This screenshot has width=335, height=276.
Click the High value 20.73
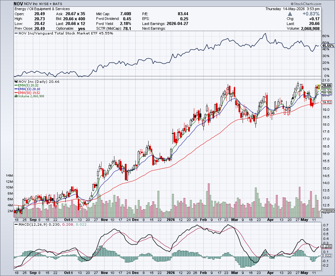[40, 19]
